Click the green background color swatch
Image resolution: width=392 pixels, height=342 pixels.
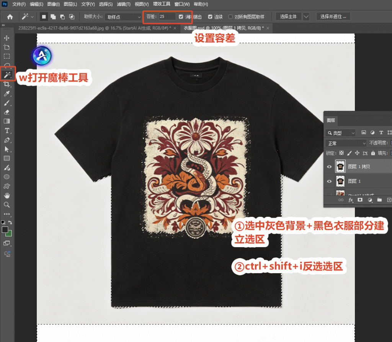(x=9, y=234)
